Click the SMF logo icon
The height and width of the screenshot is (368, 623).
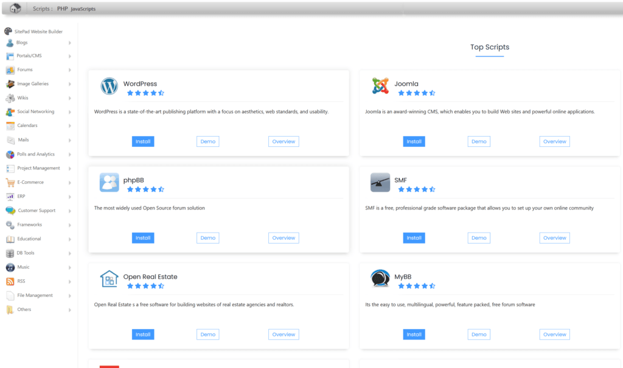click(x=380, y=182)
